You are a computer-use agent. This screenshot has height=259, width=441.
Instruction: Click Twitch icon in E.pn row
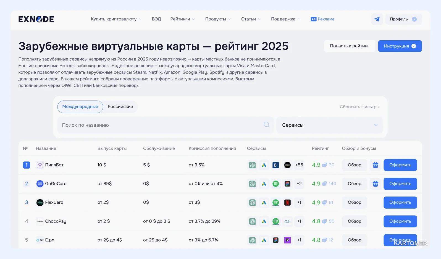(287, 240)
